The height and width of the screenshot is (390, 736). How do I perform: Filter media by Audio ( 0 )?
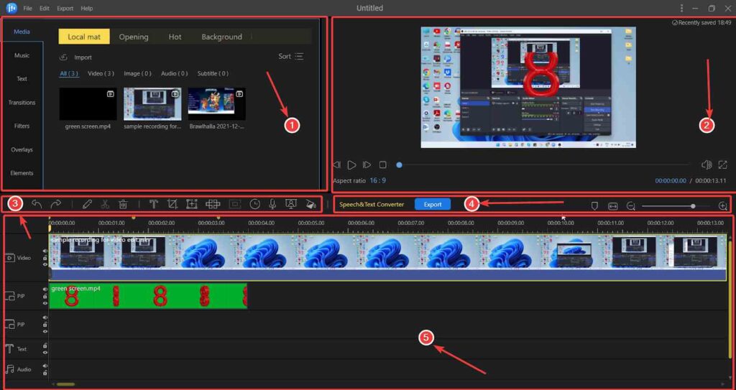click(x=174, y=73)
